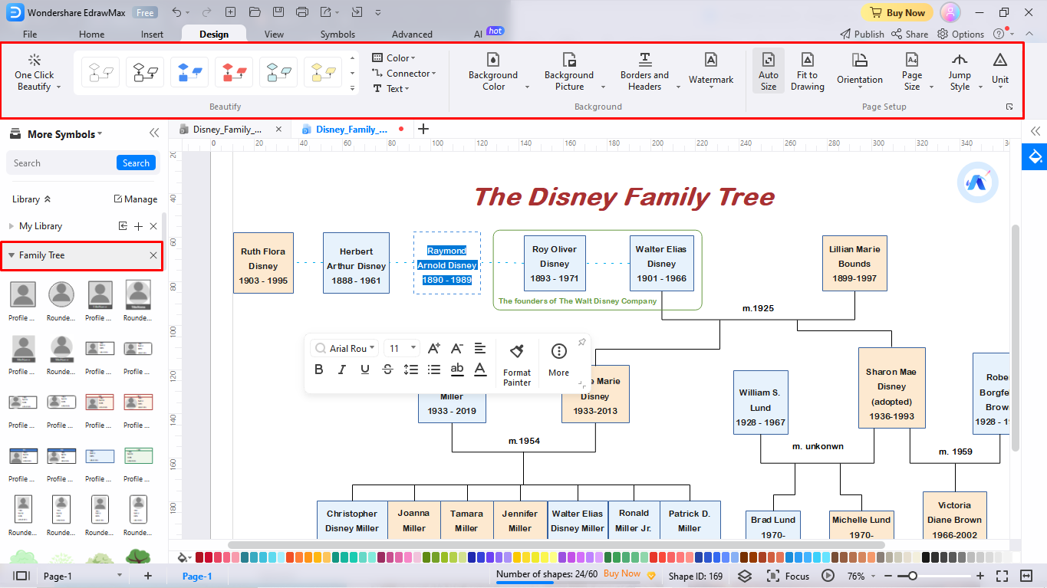1047x588 pixels.
Task: Toggle italic in floating toolbar
Action: (342, 370)
